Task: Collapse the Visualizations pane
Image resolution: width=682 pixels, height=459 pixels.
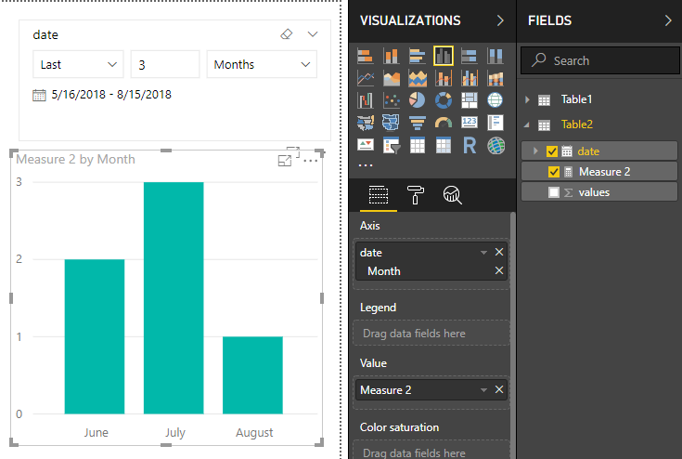Action: [500, 20]
